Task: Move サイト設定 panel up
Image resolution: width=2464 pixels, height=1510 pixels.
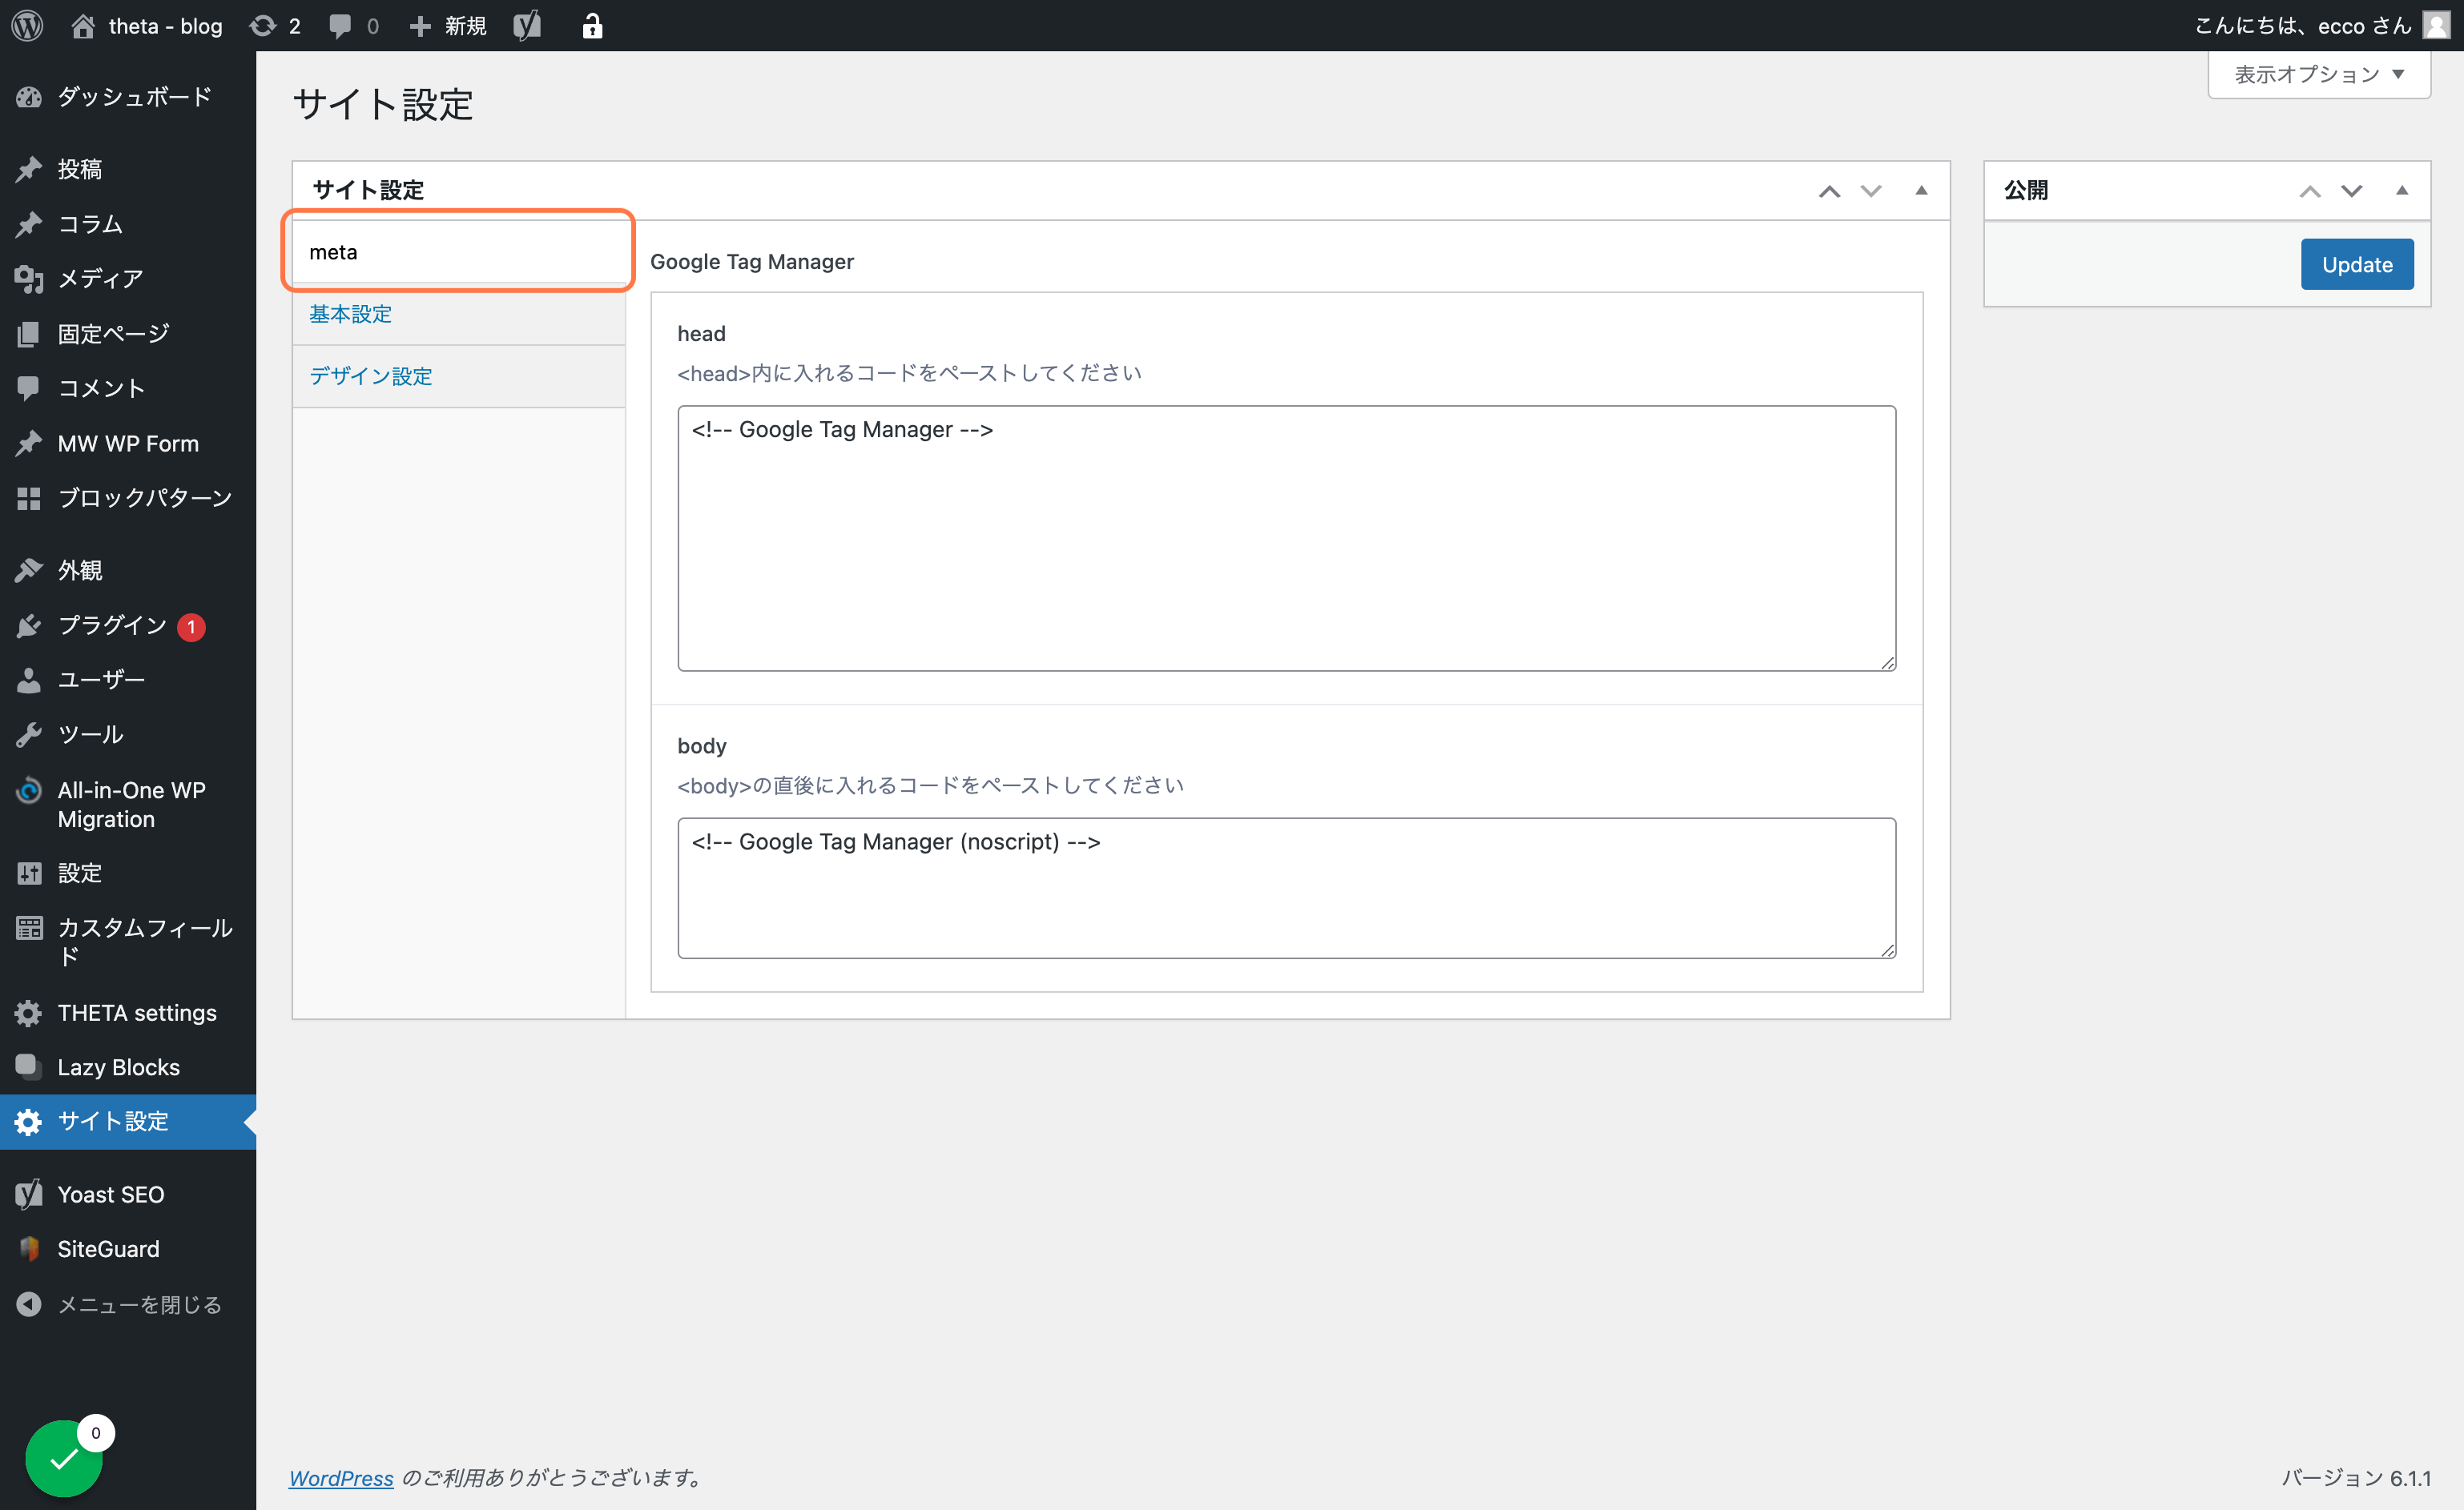Action: [x=1829, y=191]
